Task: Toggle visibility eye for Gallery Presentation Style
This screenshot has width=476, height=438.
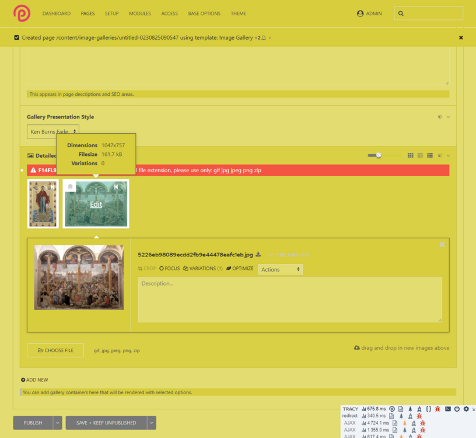Action: (x=441, y=116)
